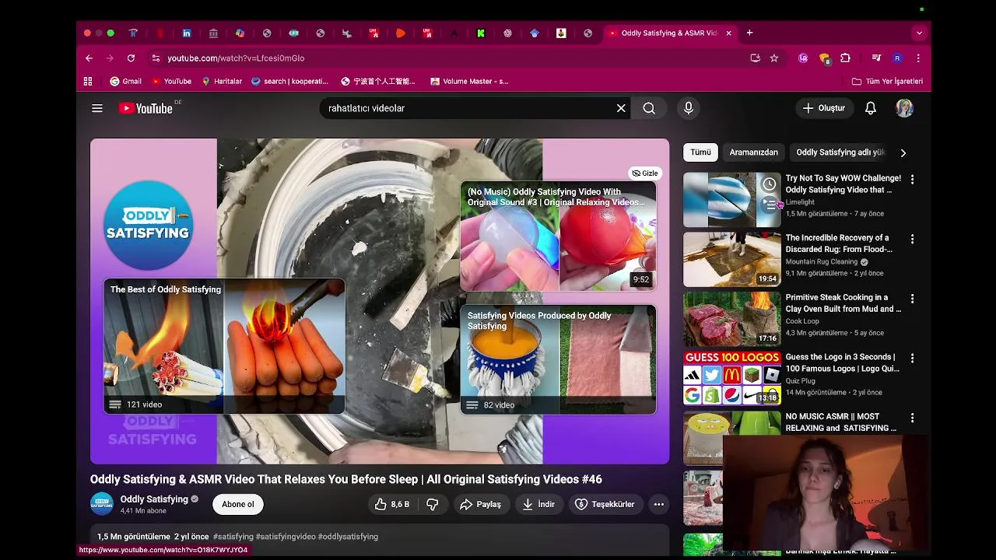Select the Oddly Satisfying adlı chip

(840, 152)
